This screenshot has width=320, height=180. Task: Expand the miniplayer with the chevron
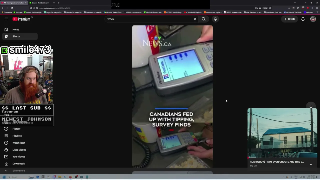(311, 165)
